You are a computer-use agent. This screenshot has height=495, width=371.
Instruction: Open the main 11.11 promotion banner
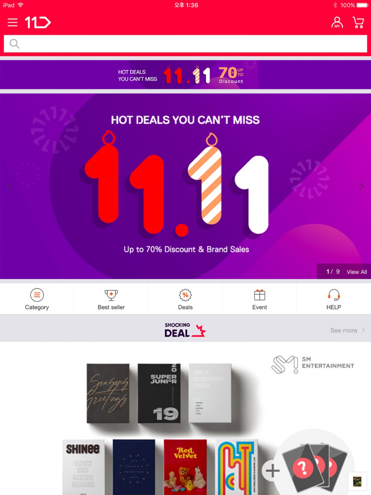(x=185, y=186)
